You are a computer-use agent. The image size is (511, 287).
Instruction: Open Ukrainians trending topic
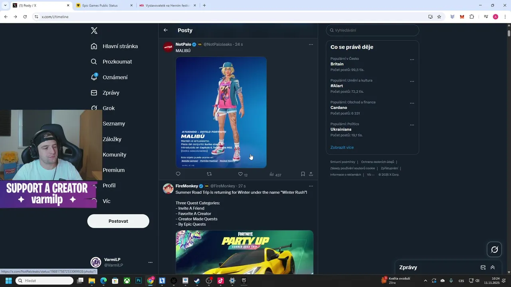(341, 130)
